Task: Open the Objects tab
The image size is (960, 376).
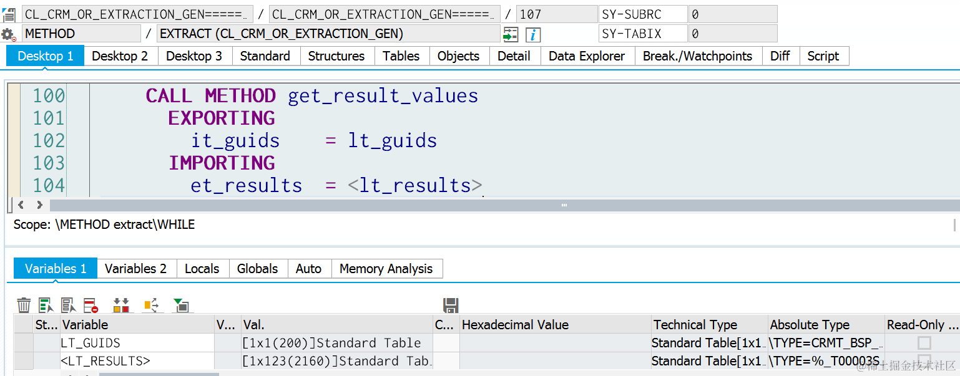Action: [x=459, y=56]
